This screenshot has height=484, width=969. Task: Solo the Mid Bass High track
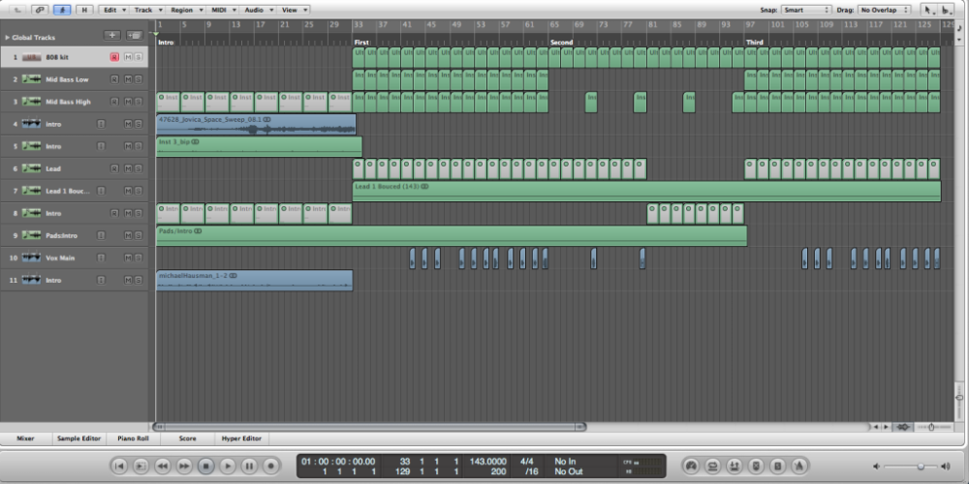point(139,102)
